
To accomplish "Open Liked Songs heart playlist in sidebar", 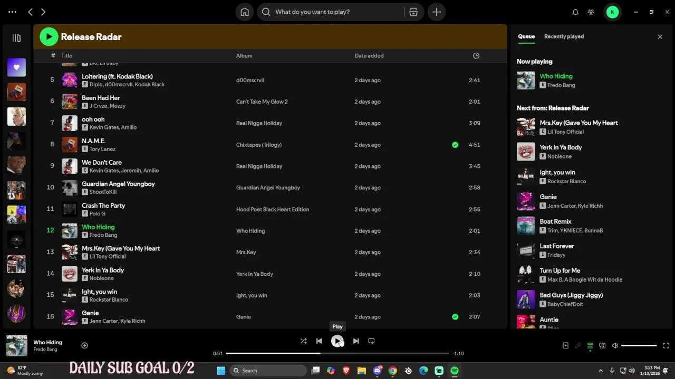I will (16, 67).
